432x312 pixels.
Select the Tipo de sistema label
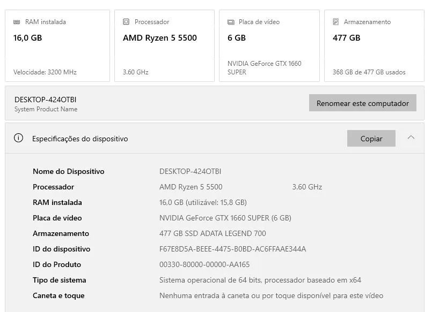pyautogui.click(x=60, y=280)
